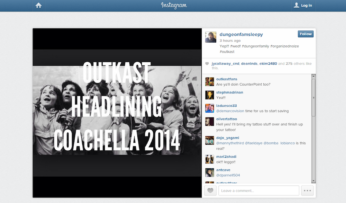Click ladyesco33's avatar icon
The image size is (346, 203).
pos(210,108)
